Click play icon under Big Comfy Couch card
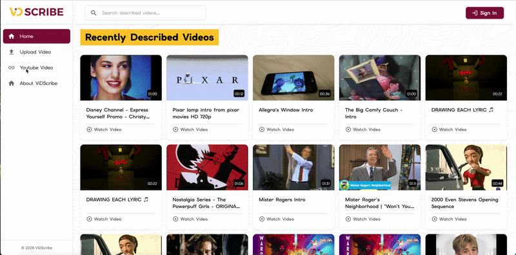The height and width of the screenshot is (255, 516). 348,129
